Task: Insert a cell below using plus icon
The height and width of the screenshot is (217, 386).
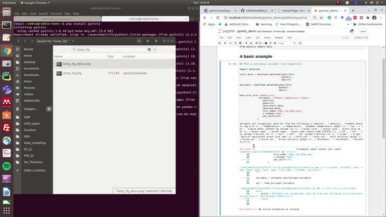Action: point(225,43)
